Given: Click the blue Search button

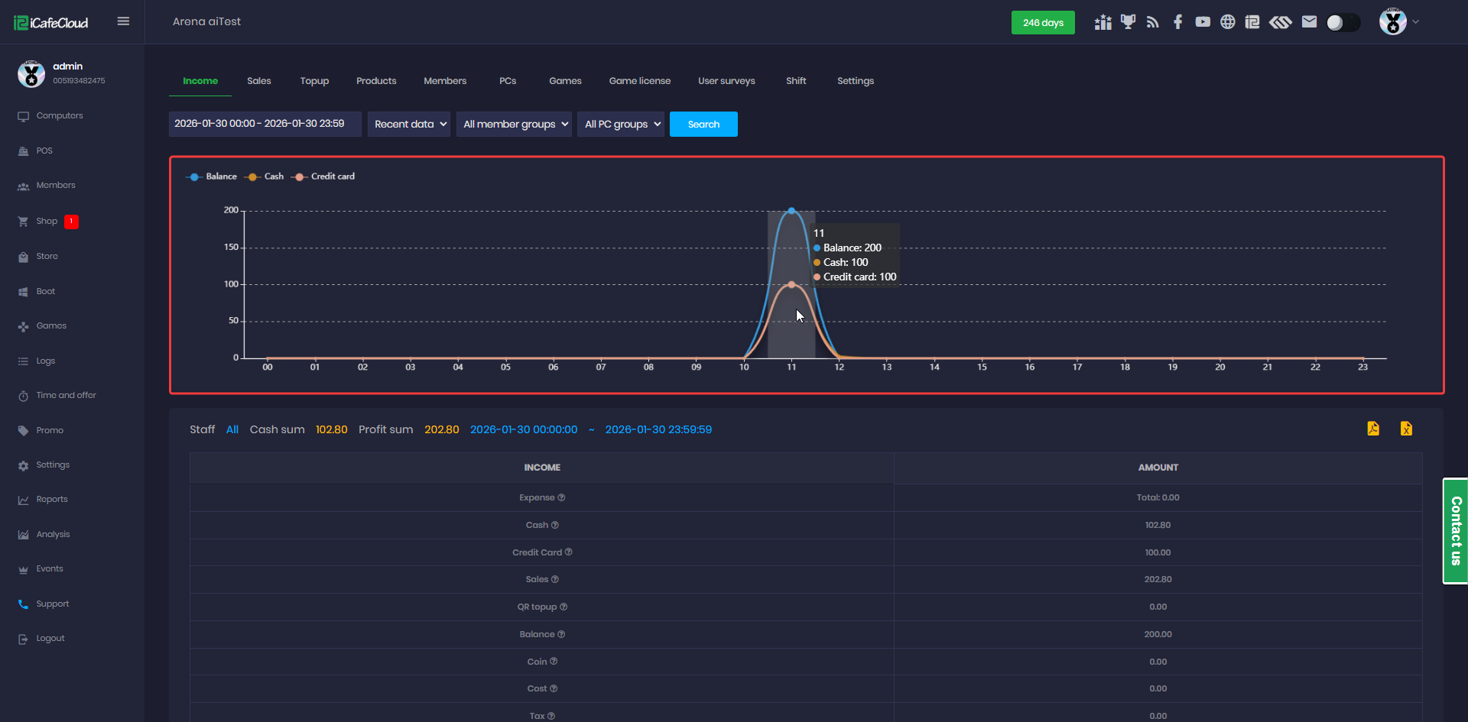Looking at the screenshot, I should pyautogui.click(x=703, y=125).
